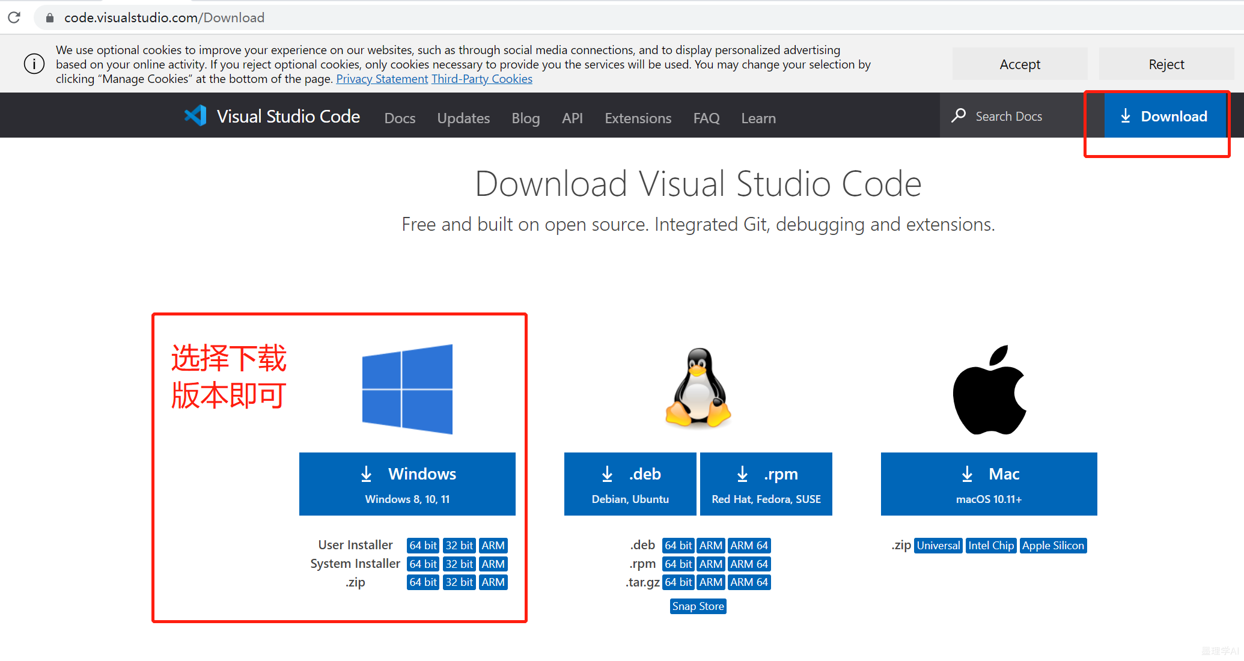Select System Installer ARM
Viewport: 1244px width, 661px height.
pos(493,564)
